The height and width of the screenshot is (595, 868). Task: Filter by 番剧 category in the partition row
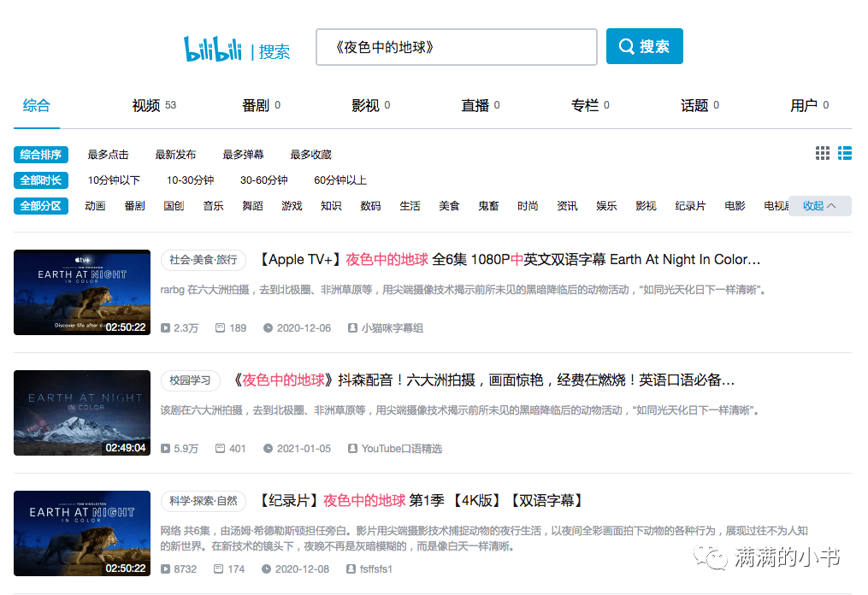click(134, 206)
